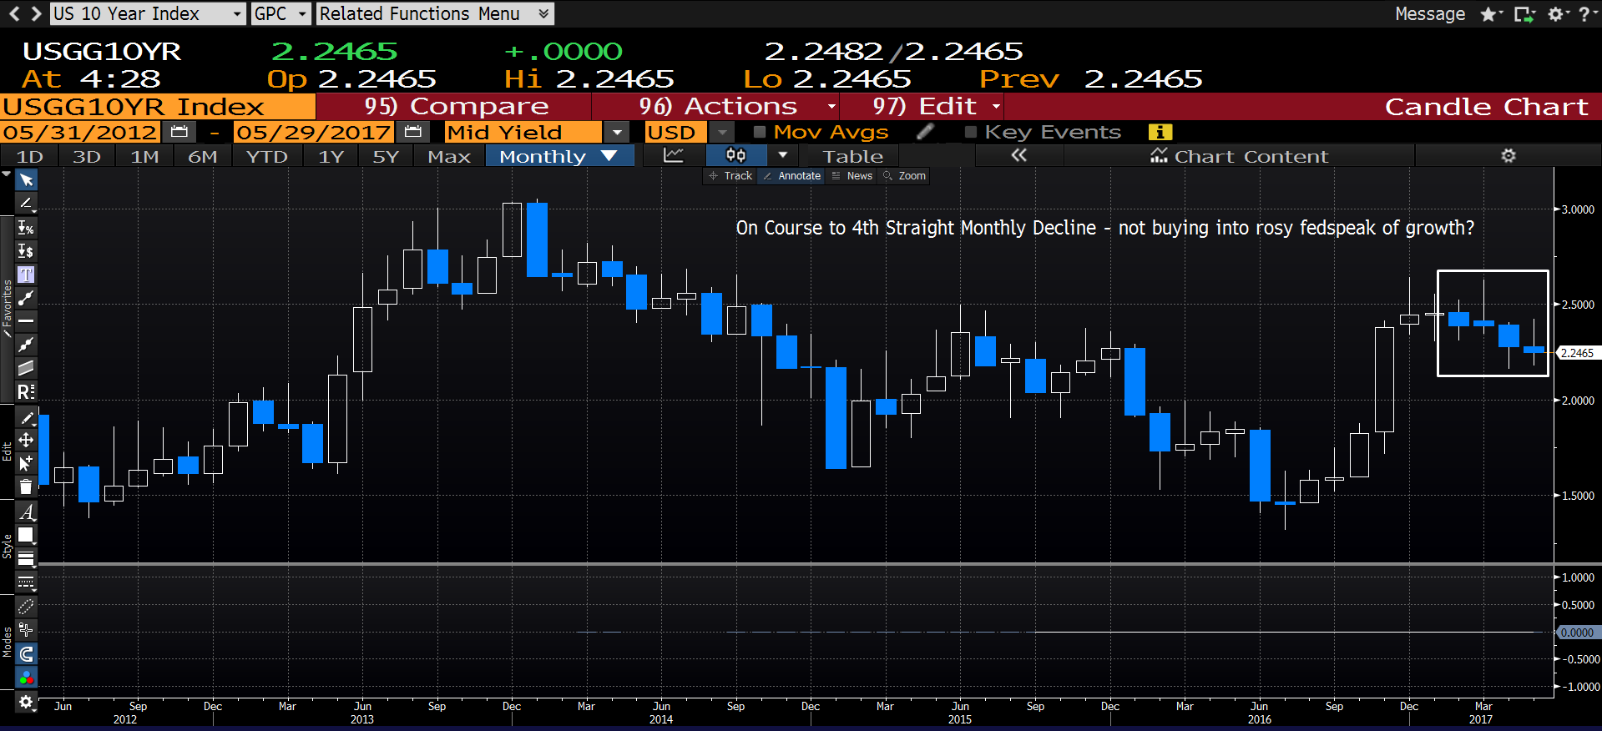Select the 6M range tab

[x=202, y=156]
